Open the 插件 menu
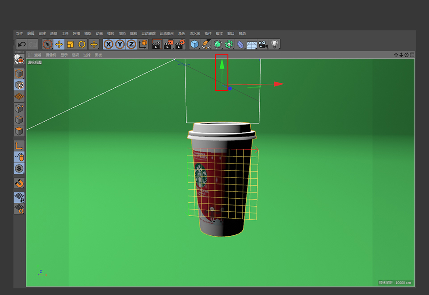Image resolution: width=429 pixels, height=295 pixels. pyautogui.click(x=208, y=33)
